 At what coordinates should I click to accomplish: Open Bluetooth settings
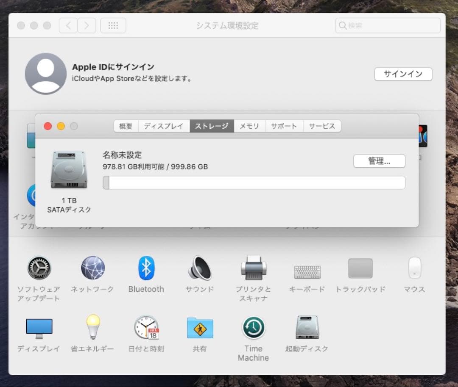(146, 268)
